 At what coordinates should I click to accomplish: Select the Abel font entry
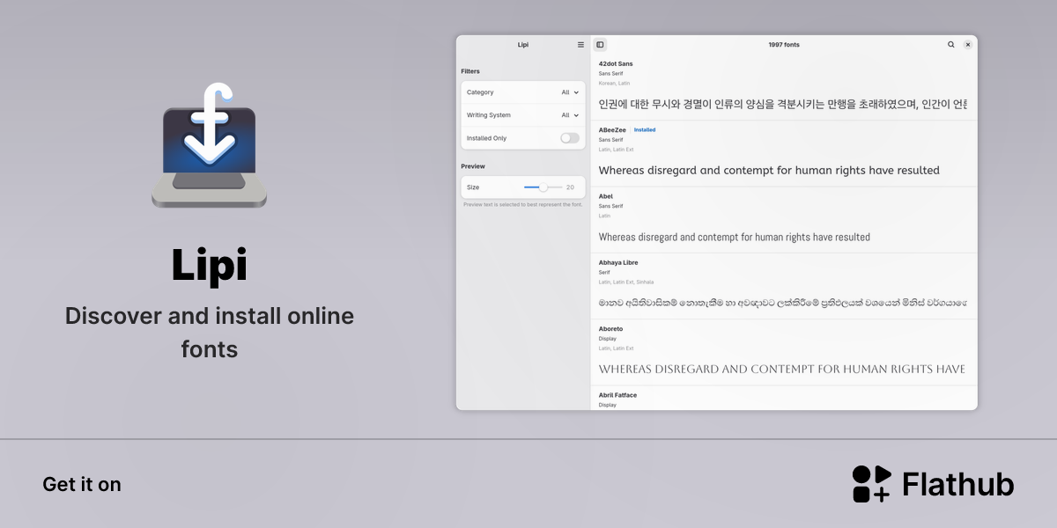[783, 220]
